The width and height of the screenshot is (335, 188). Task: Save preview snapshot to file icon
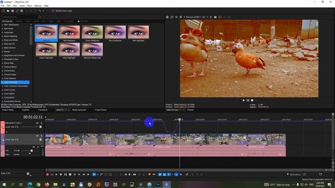pos(215,17)
